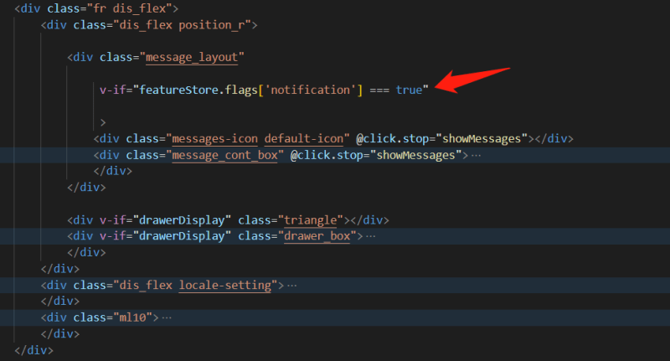Viewport: 670px width, 361px height.
Task: Unfold the collapsed ml10 div ellipsis
Action: pyautogui.click(x=167, y=317)
